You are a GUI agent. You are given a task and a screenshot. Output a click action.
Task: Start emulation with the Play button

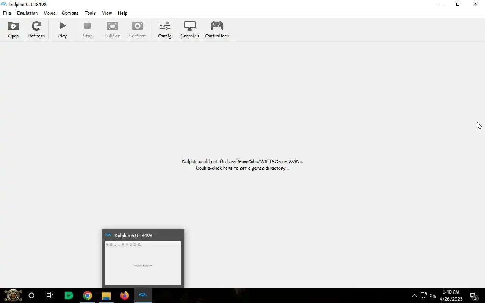[63, 30]
